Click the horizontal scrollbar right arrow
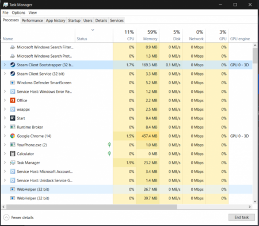 click(250, 207)
